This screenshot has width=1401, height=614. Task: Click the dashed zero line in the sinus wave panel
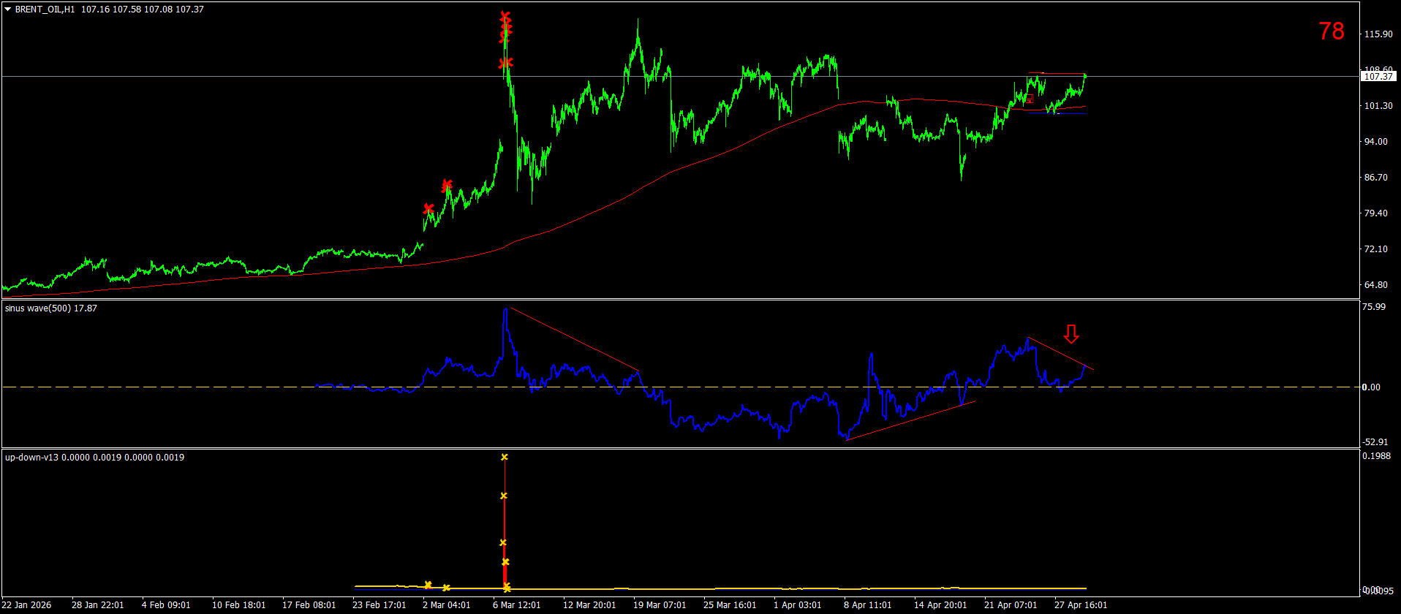point(680,387)
